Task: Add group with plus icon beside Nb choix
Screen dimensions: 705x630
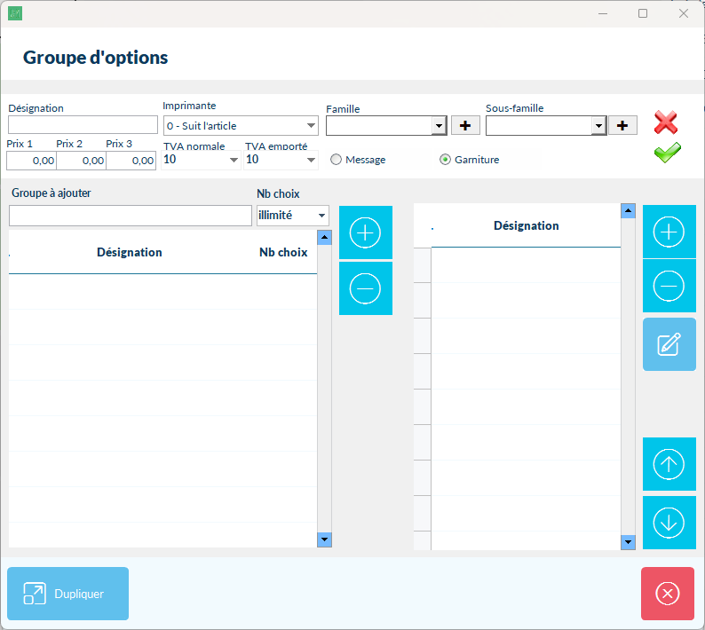Action: (x=366, y=232)
